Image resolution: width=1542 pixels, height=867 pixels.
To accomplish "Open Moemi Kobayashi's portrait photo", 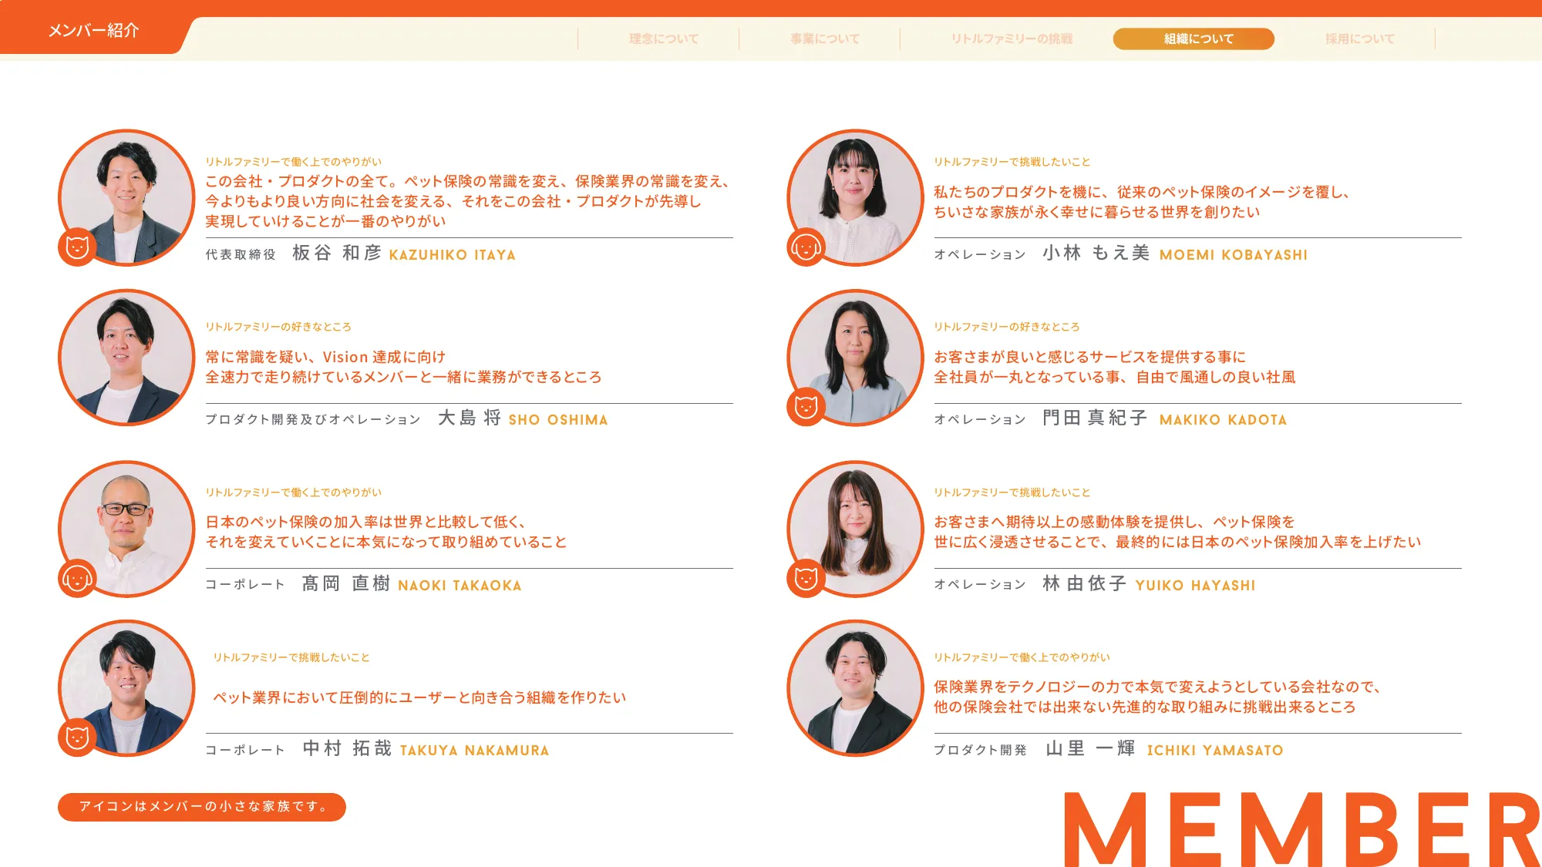I will point(855,197).
